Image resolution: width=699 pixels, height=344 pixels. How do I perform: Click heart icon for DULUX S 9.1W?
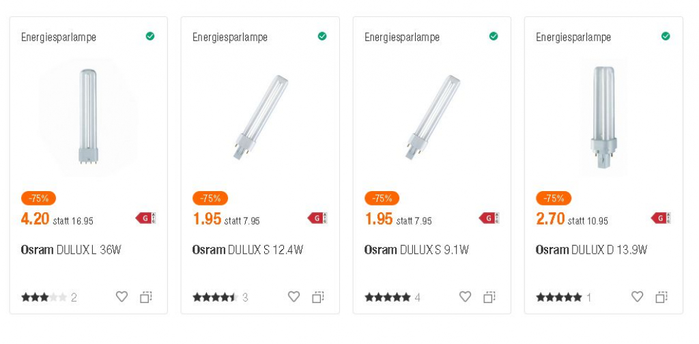(465, 297)
